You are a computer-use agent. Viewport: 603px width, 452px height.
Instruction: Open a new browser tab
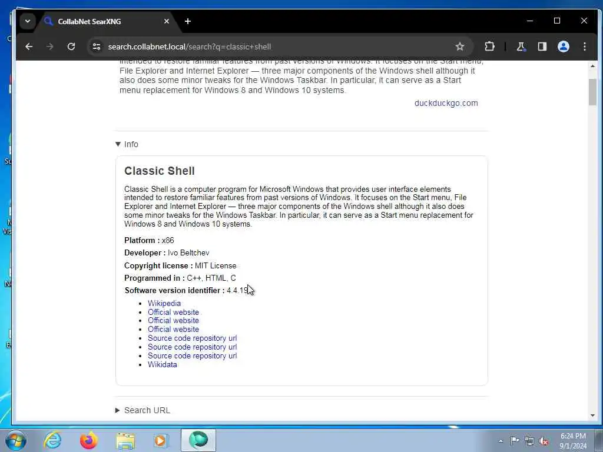188,21
